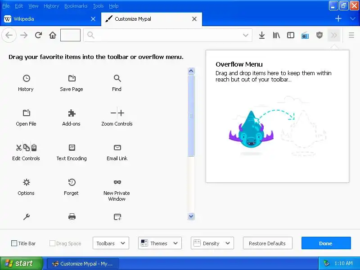Open the View menu
This screenshot has width=360, height=270.
[33, 6]
